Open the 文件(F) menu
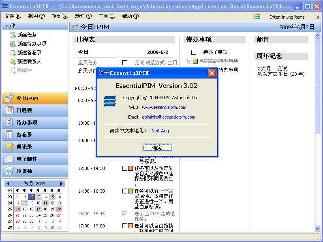 (x=13, y=16)
